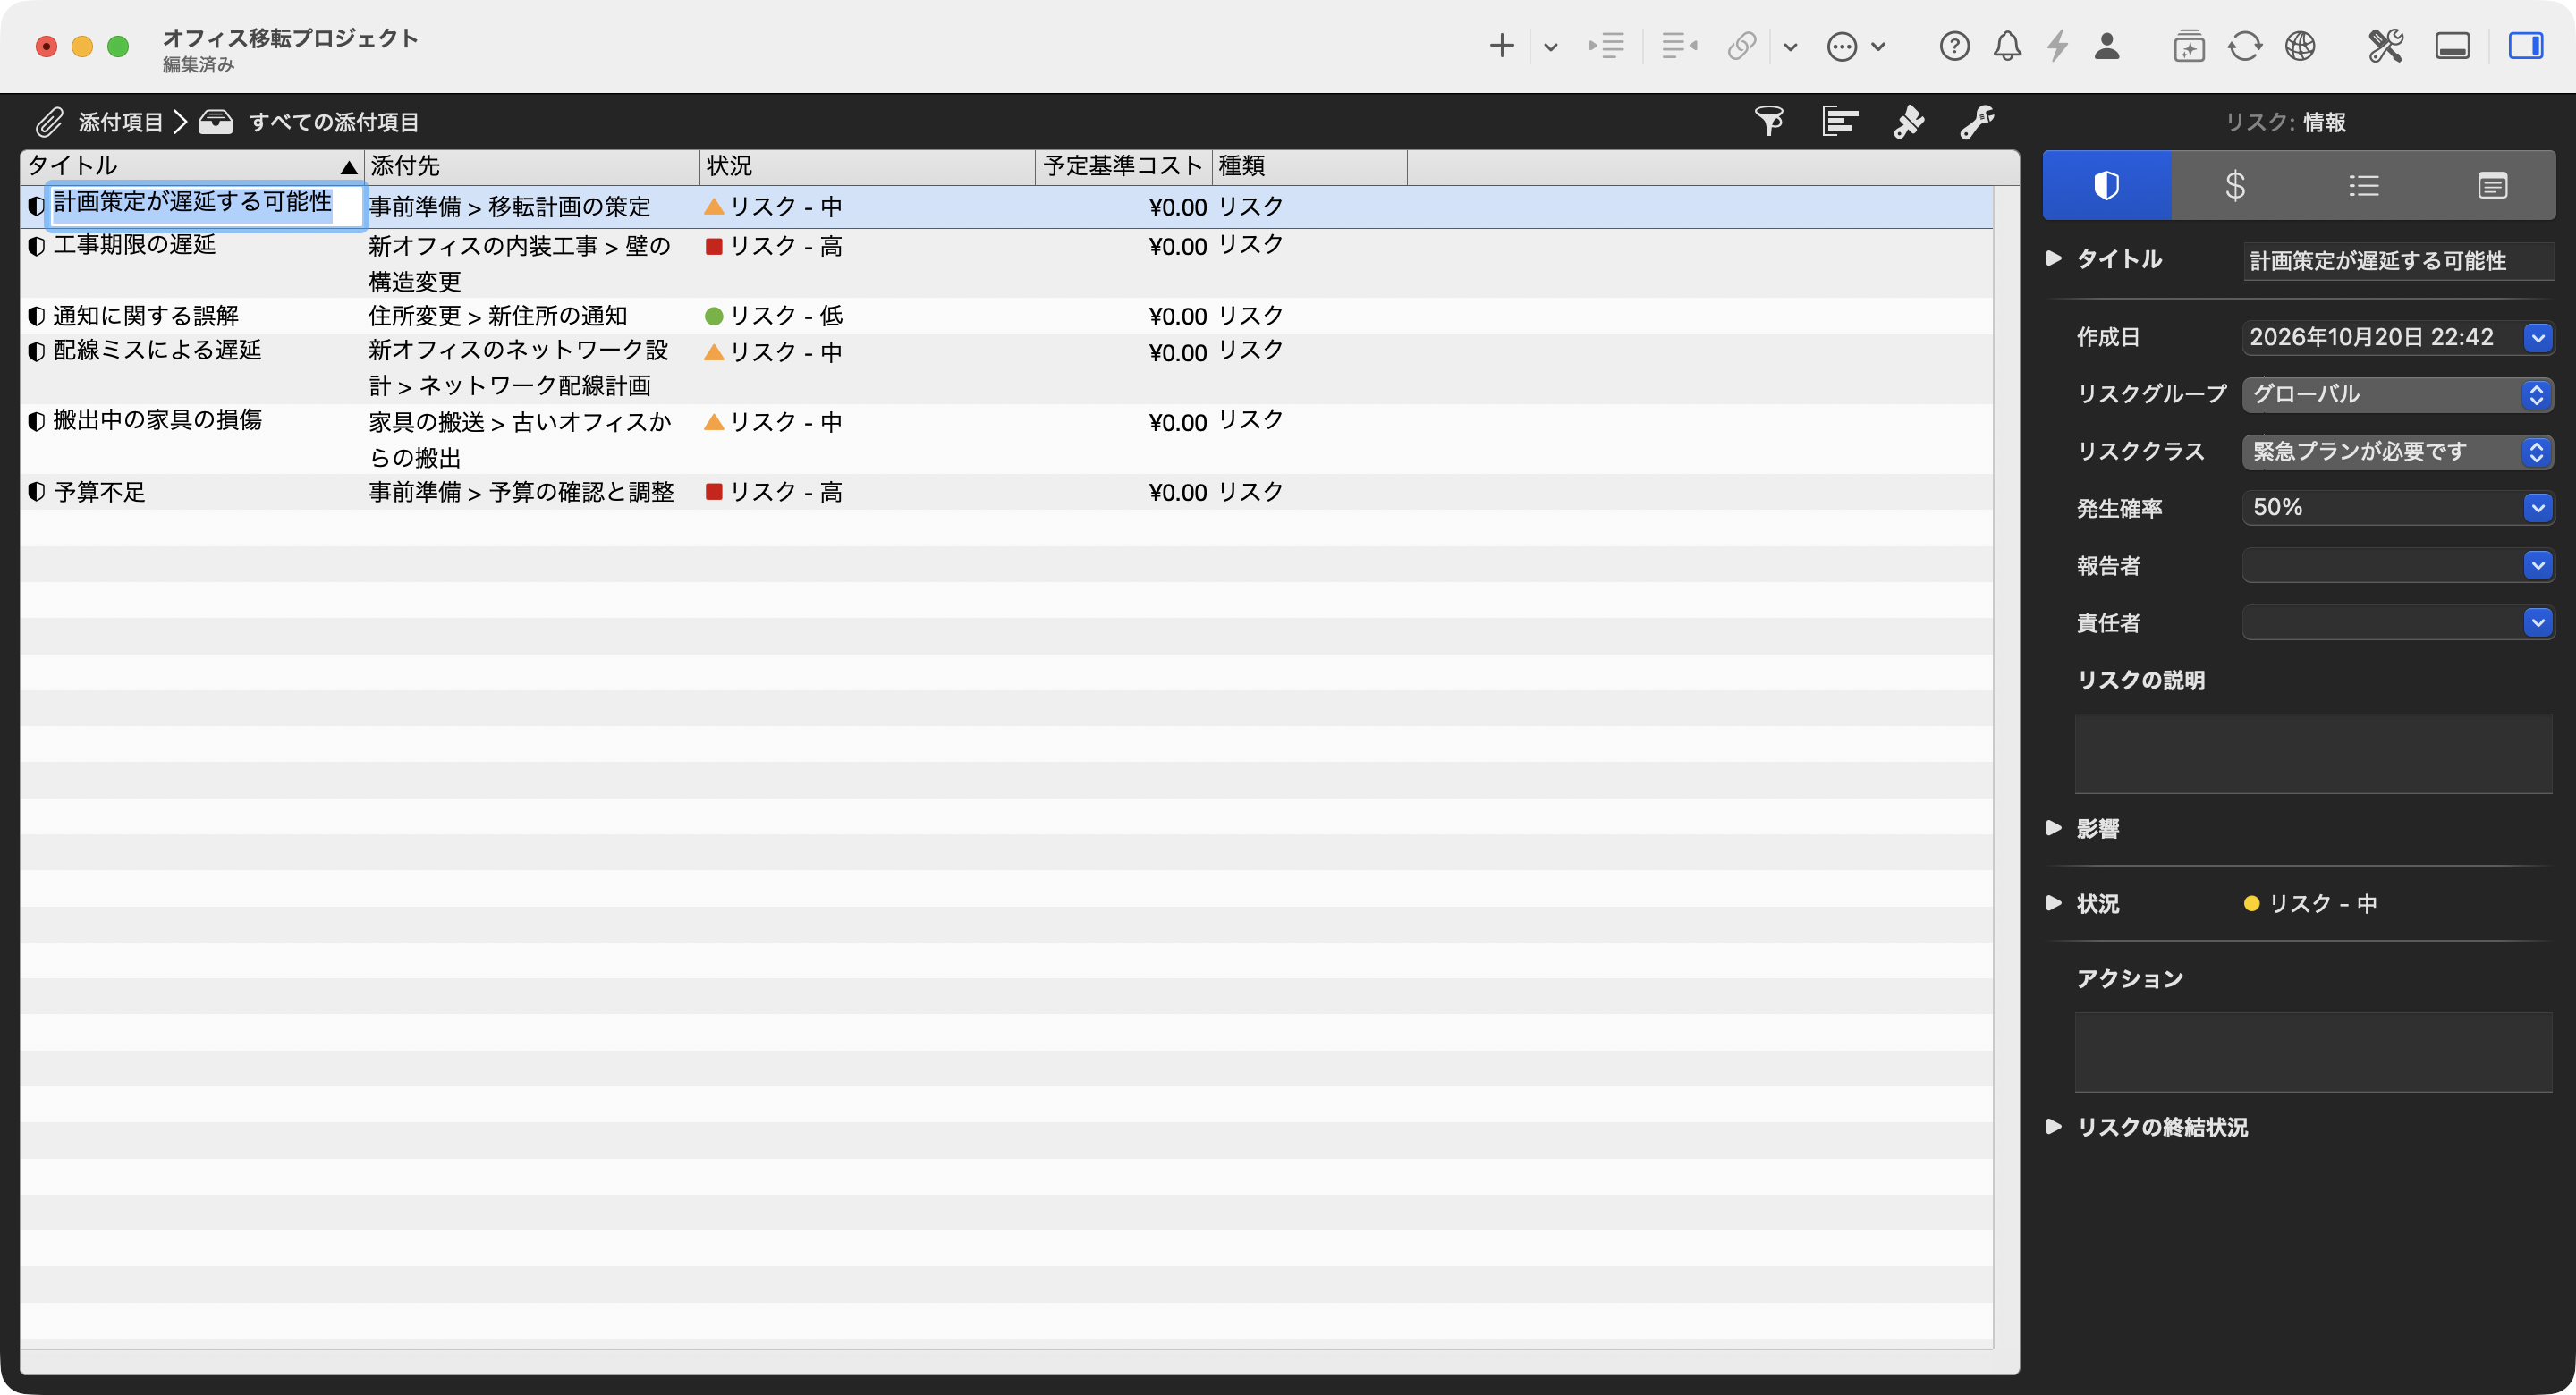Expand the 状況 section
Screen dimensions: 2576x1395
coord(2053,903)
